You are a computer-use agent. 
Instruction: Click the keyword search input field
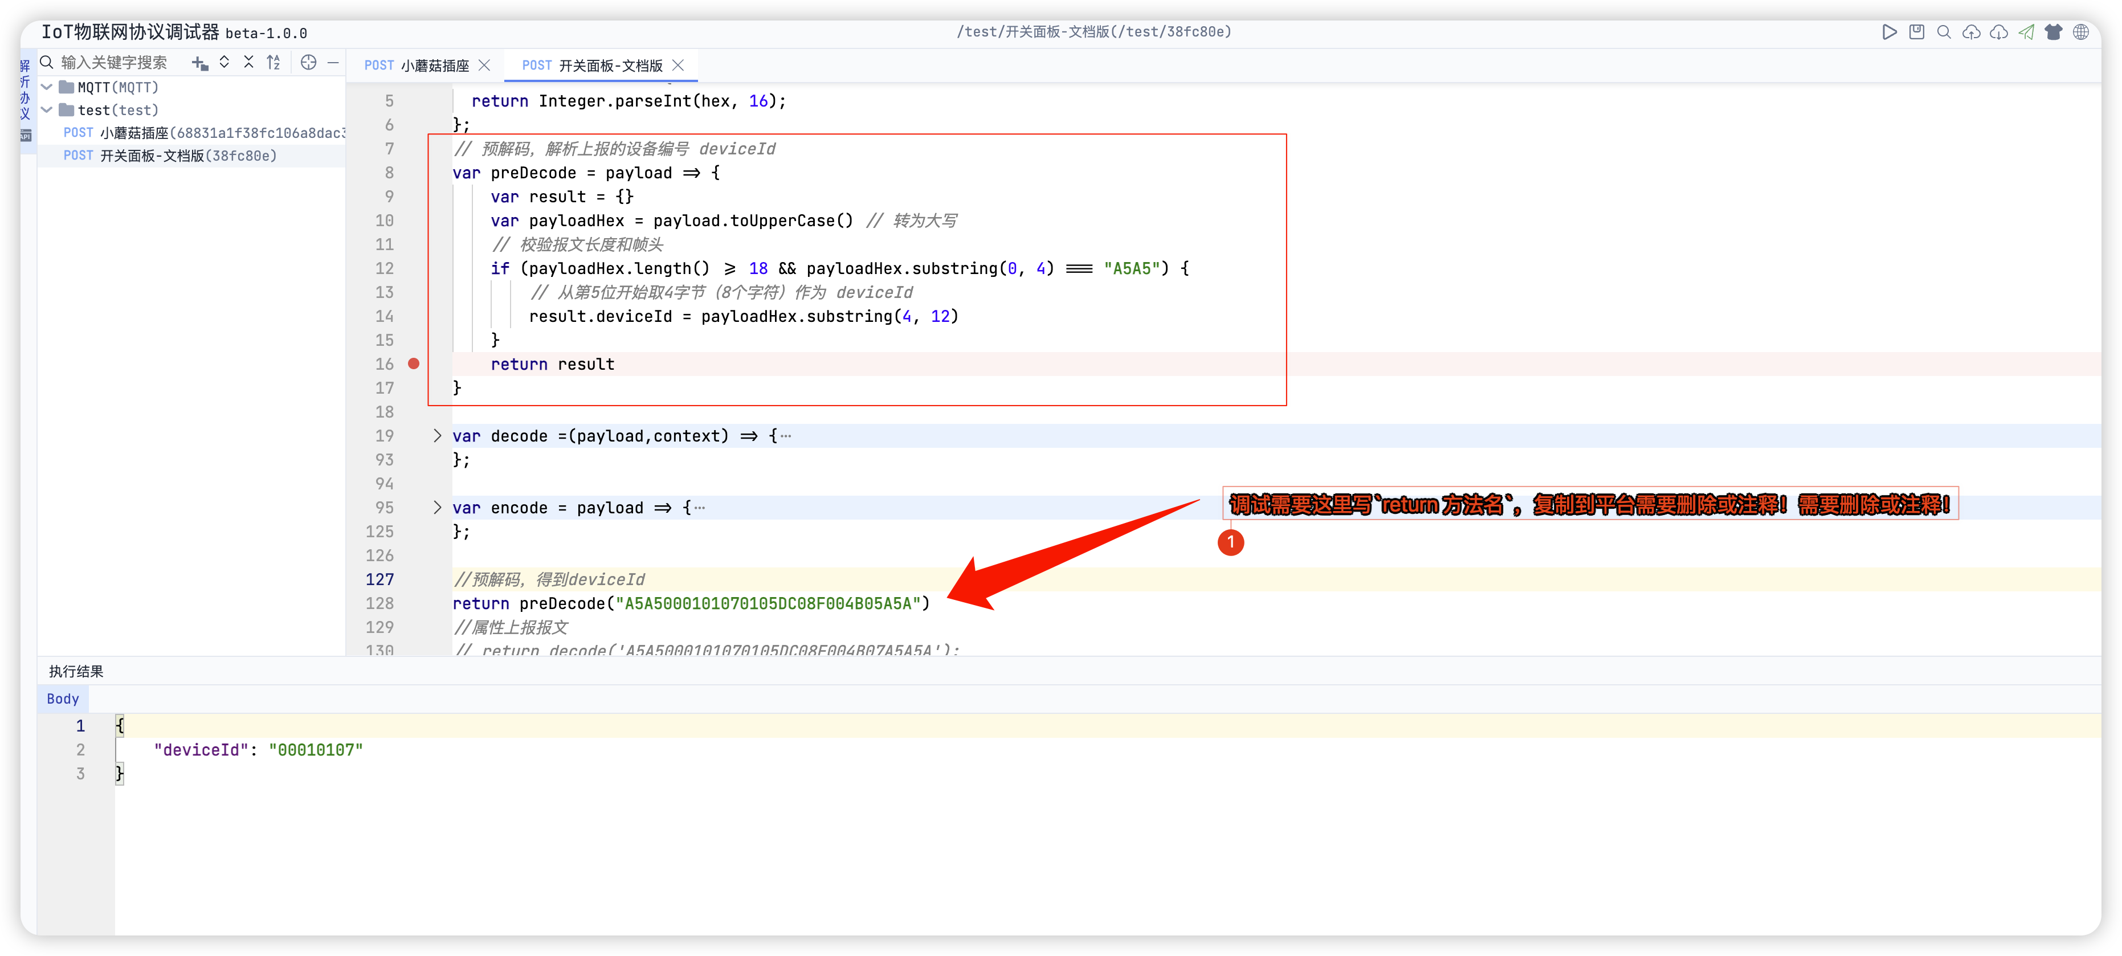coord(114,63)
